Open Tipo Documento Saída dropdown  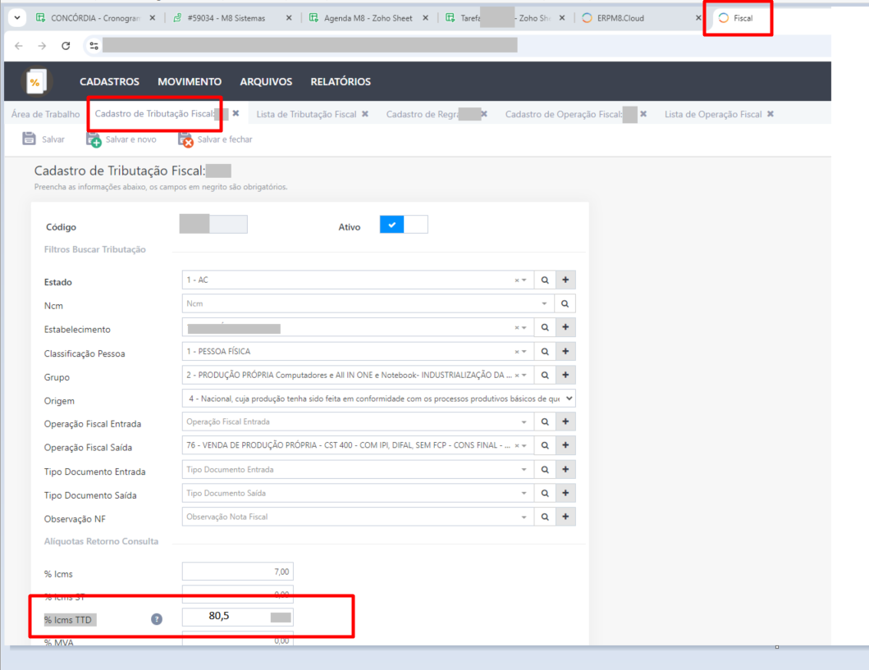358,493
